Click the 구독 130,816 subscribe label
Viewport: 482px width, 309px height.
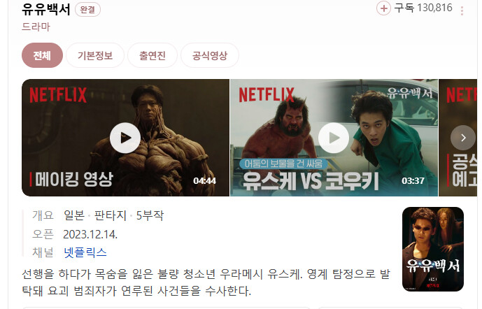(x=423, y=8)
